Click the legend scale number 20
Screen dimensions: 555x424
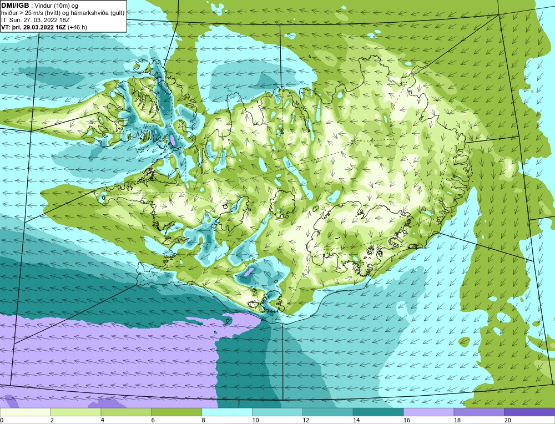coord(508,420)
